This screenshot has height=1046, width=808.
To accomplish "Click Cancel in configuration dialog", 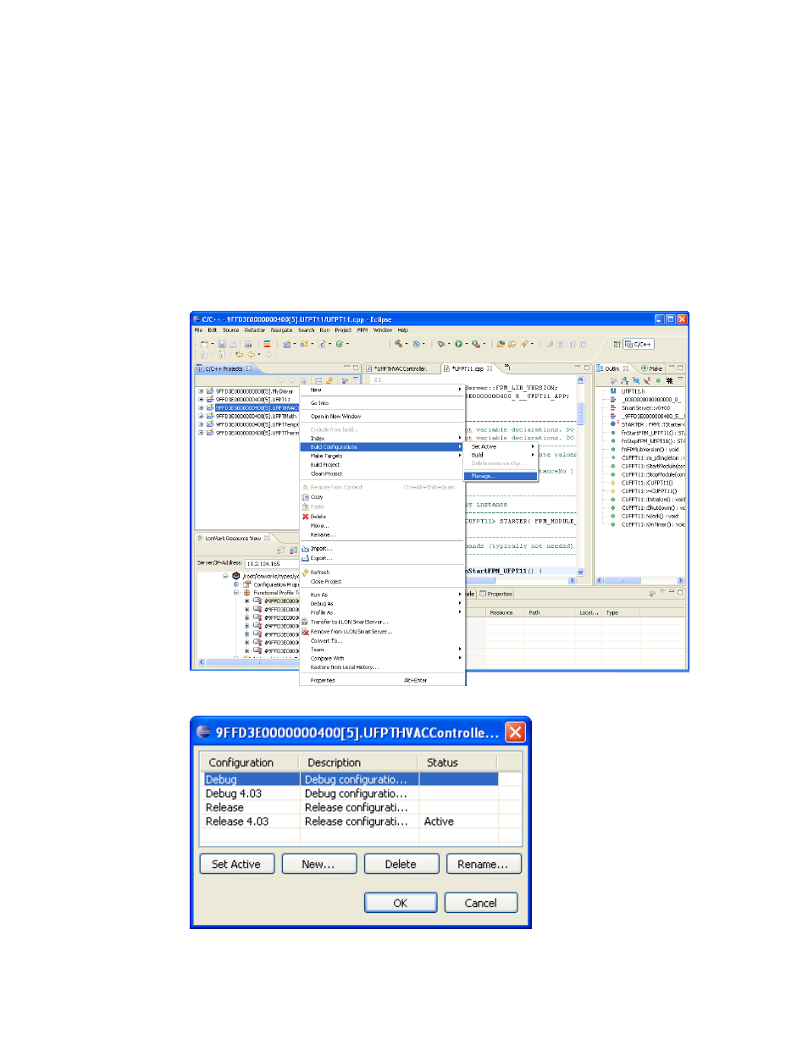I will (x=481, y=903).
